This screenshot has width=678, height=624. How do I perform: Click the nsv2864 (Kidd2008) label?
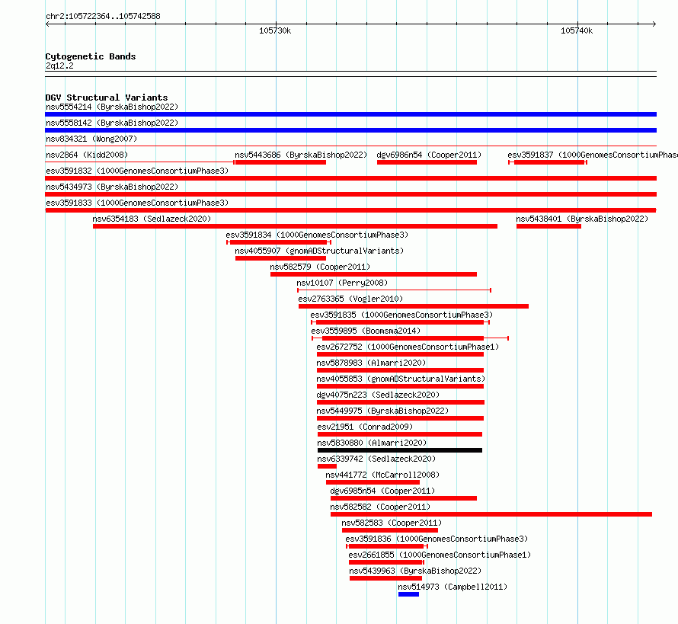tap(87, 155)
